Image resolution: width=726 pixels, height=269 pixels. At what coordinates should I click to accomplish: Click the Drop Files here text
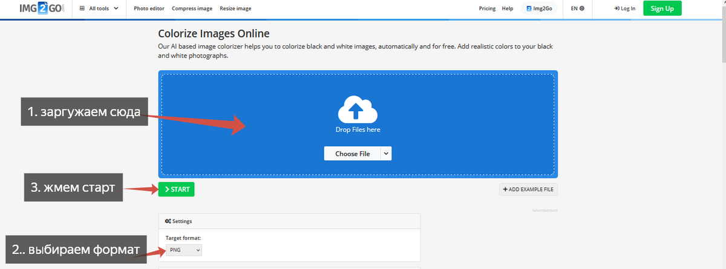point(358,129)
